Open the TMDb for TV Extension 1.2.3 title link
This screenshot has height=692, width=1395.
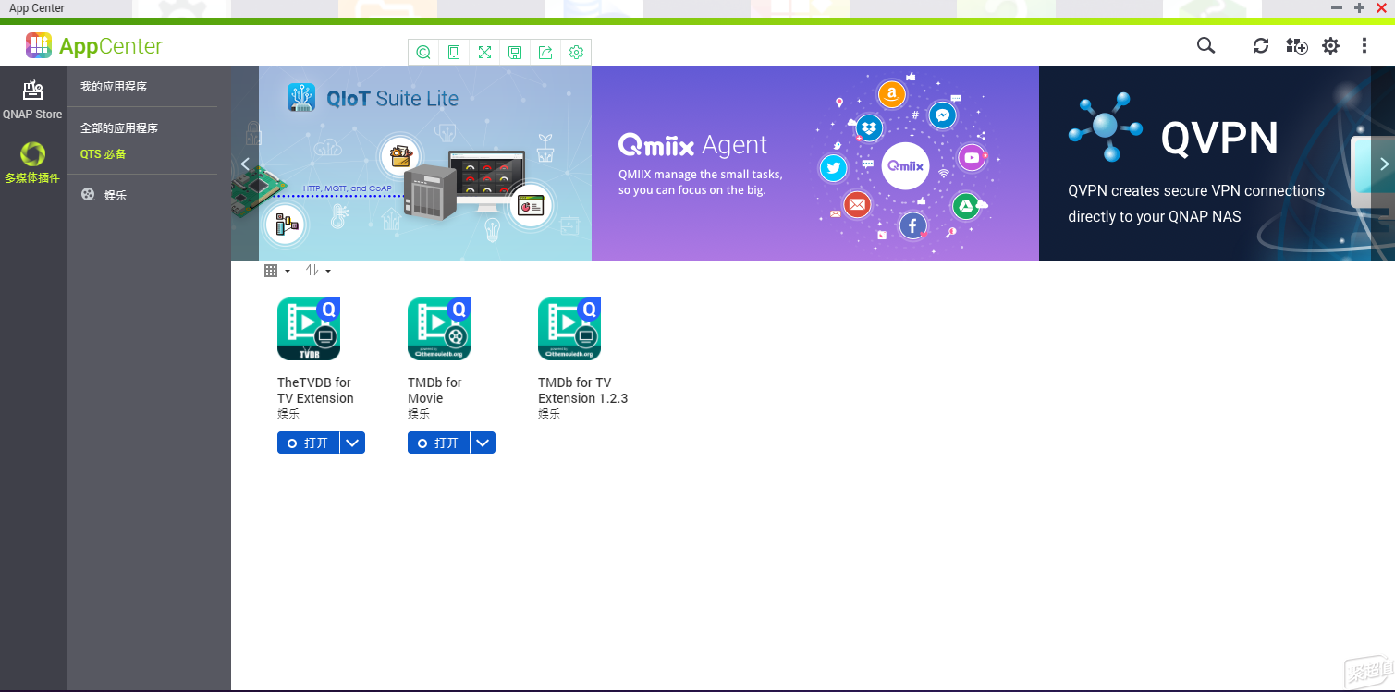[x=582, y=390]
